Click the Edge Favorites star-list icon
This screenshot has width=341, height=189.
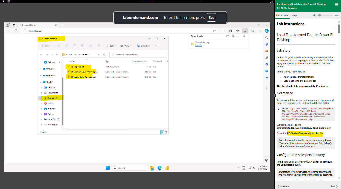[x=230, y=31]
